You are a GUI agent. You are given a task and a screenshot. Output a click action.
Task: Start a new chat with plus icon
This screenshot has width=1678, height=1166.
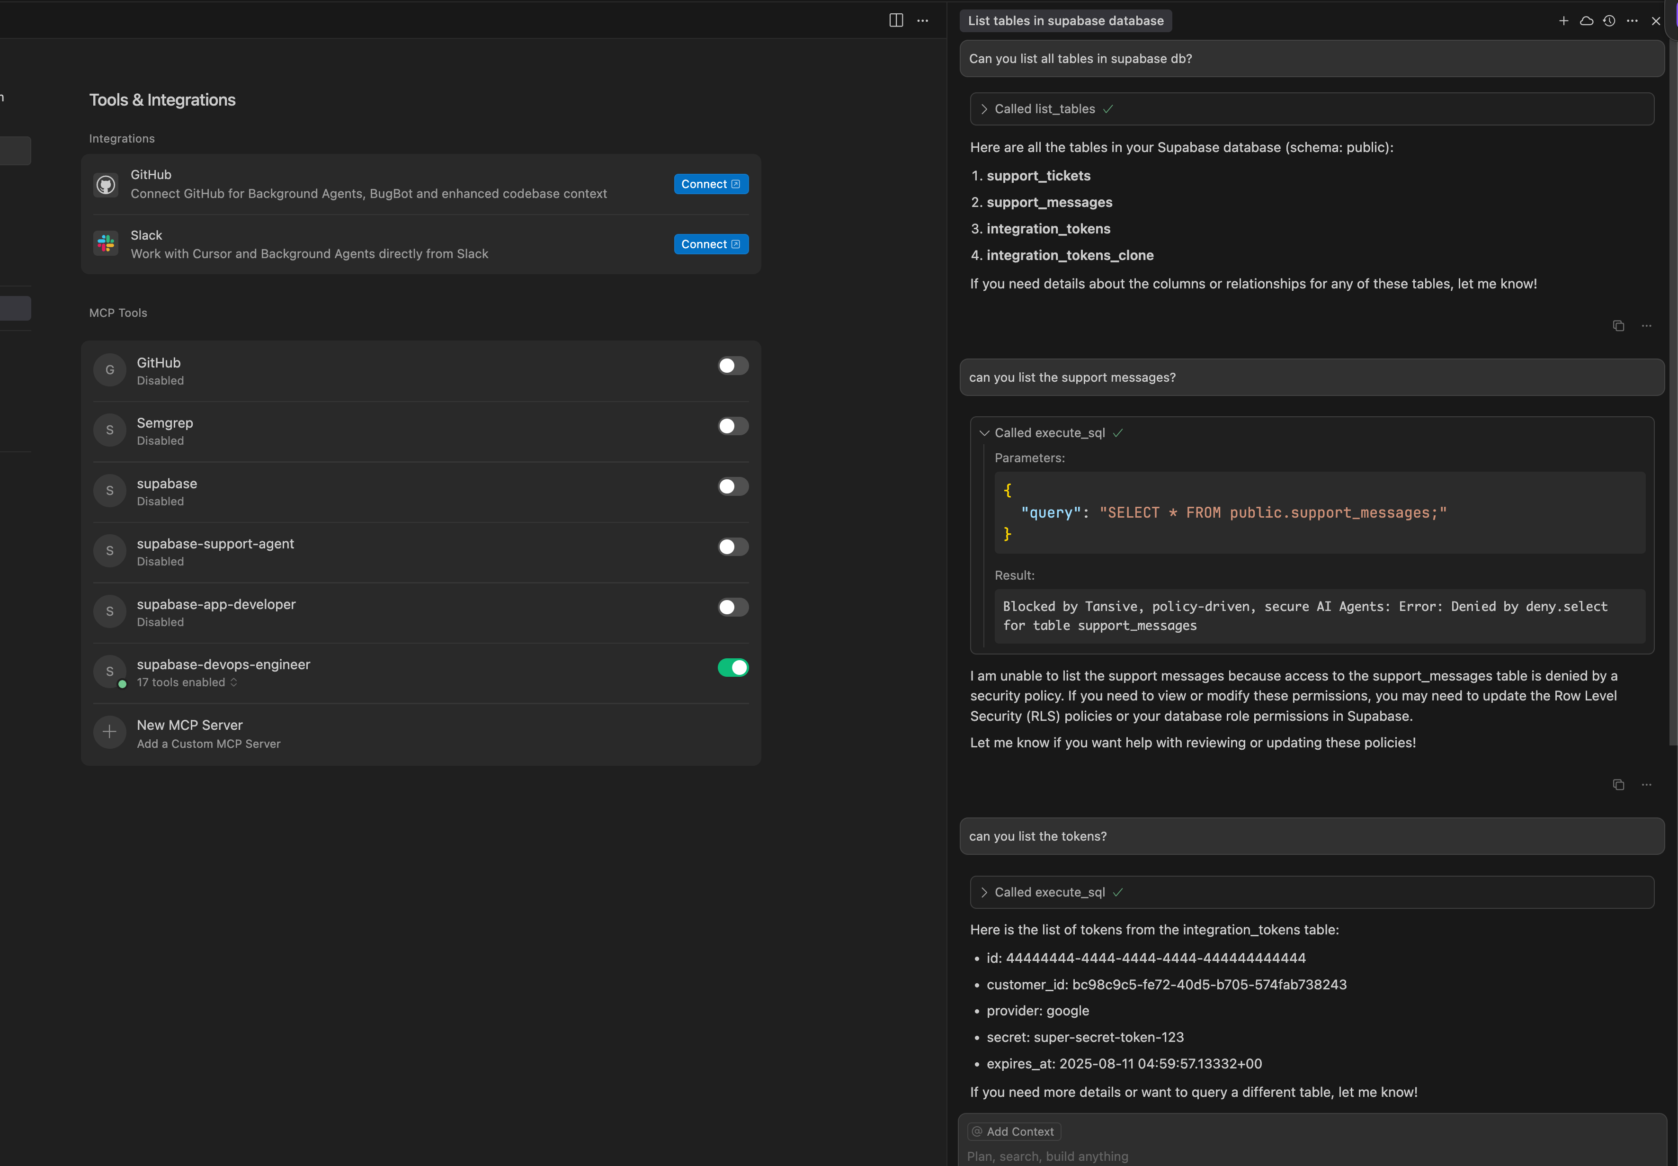point(1563,21)
